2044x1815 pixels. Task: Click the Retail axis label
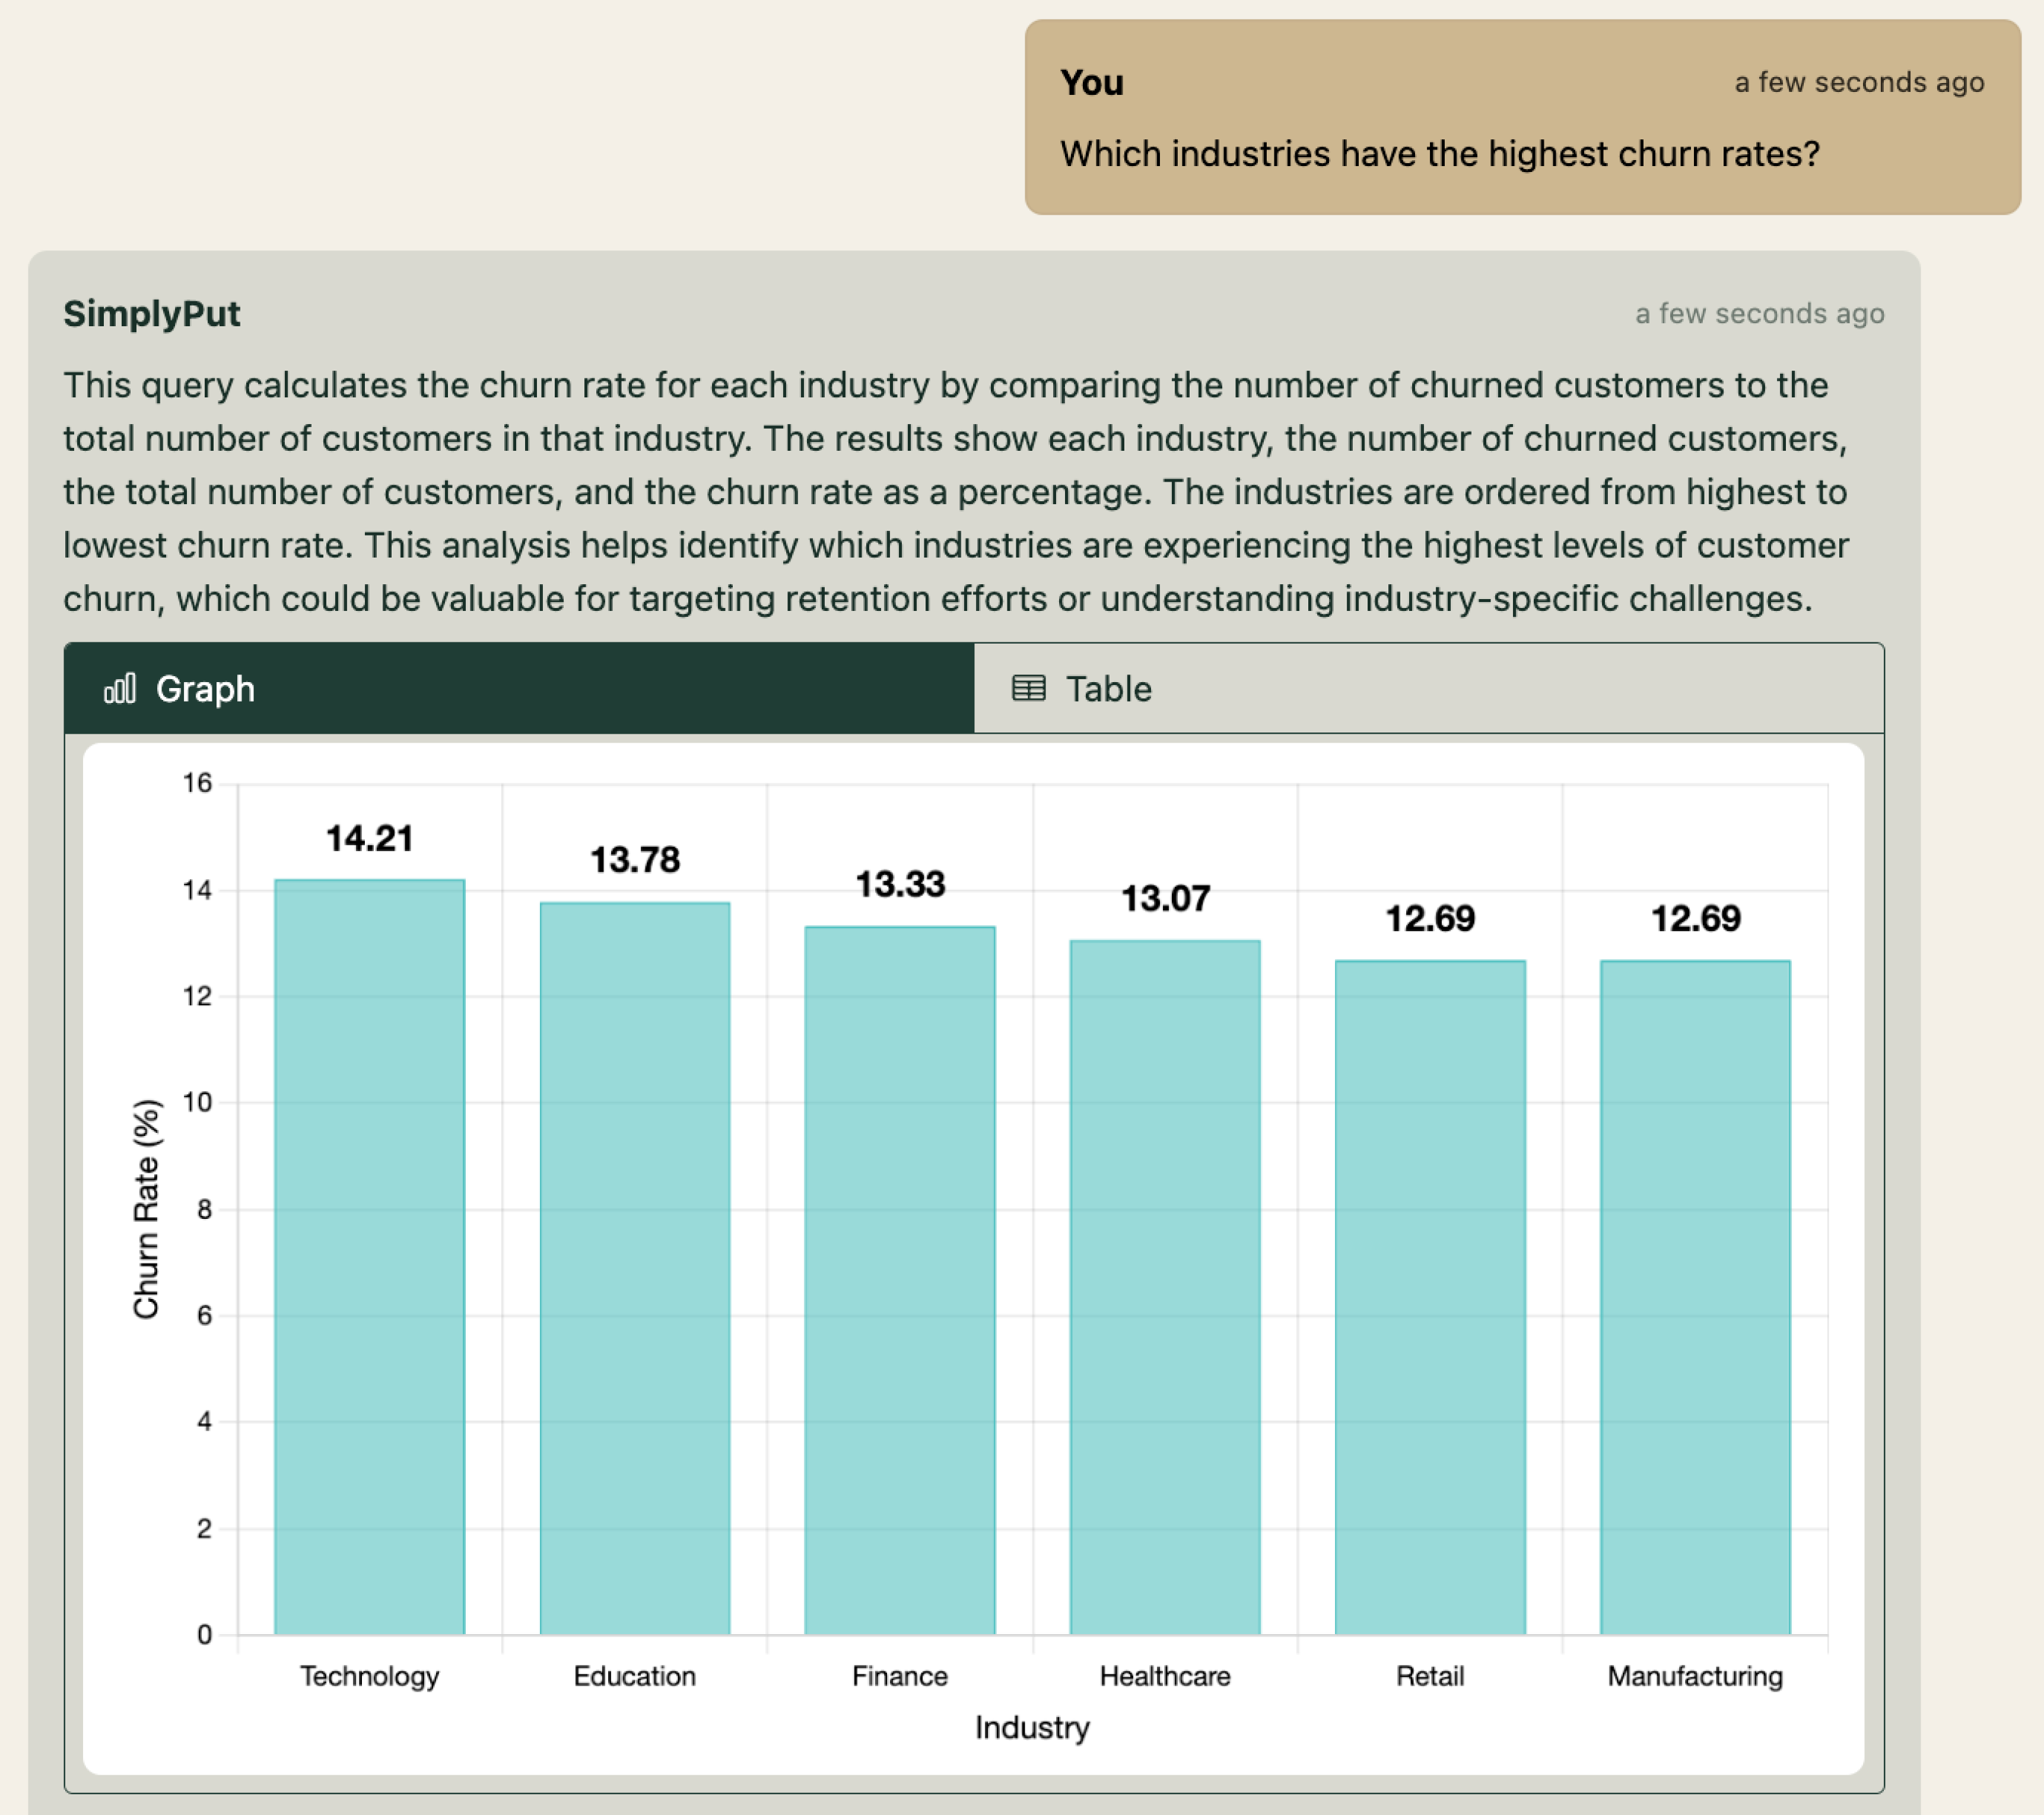pos(1430,1676)
